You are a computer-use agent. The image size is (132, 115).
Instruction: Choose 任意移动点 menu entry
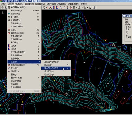coord(24,59)
